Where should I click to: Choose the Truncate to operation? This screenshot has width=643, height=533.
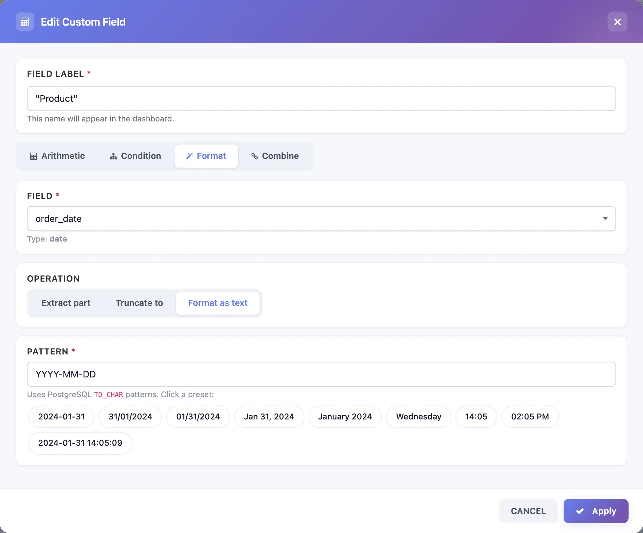click(x=139, y=303)
